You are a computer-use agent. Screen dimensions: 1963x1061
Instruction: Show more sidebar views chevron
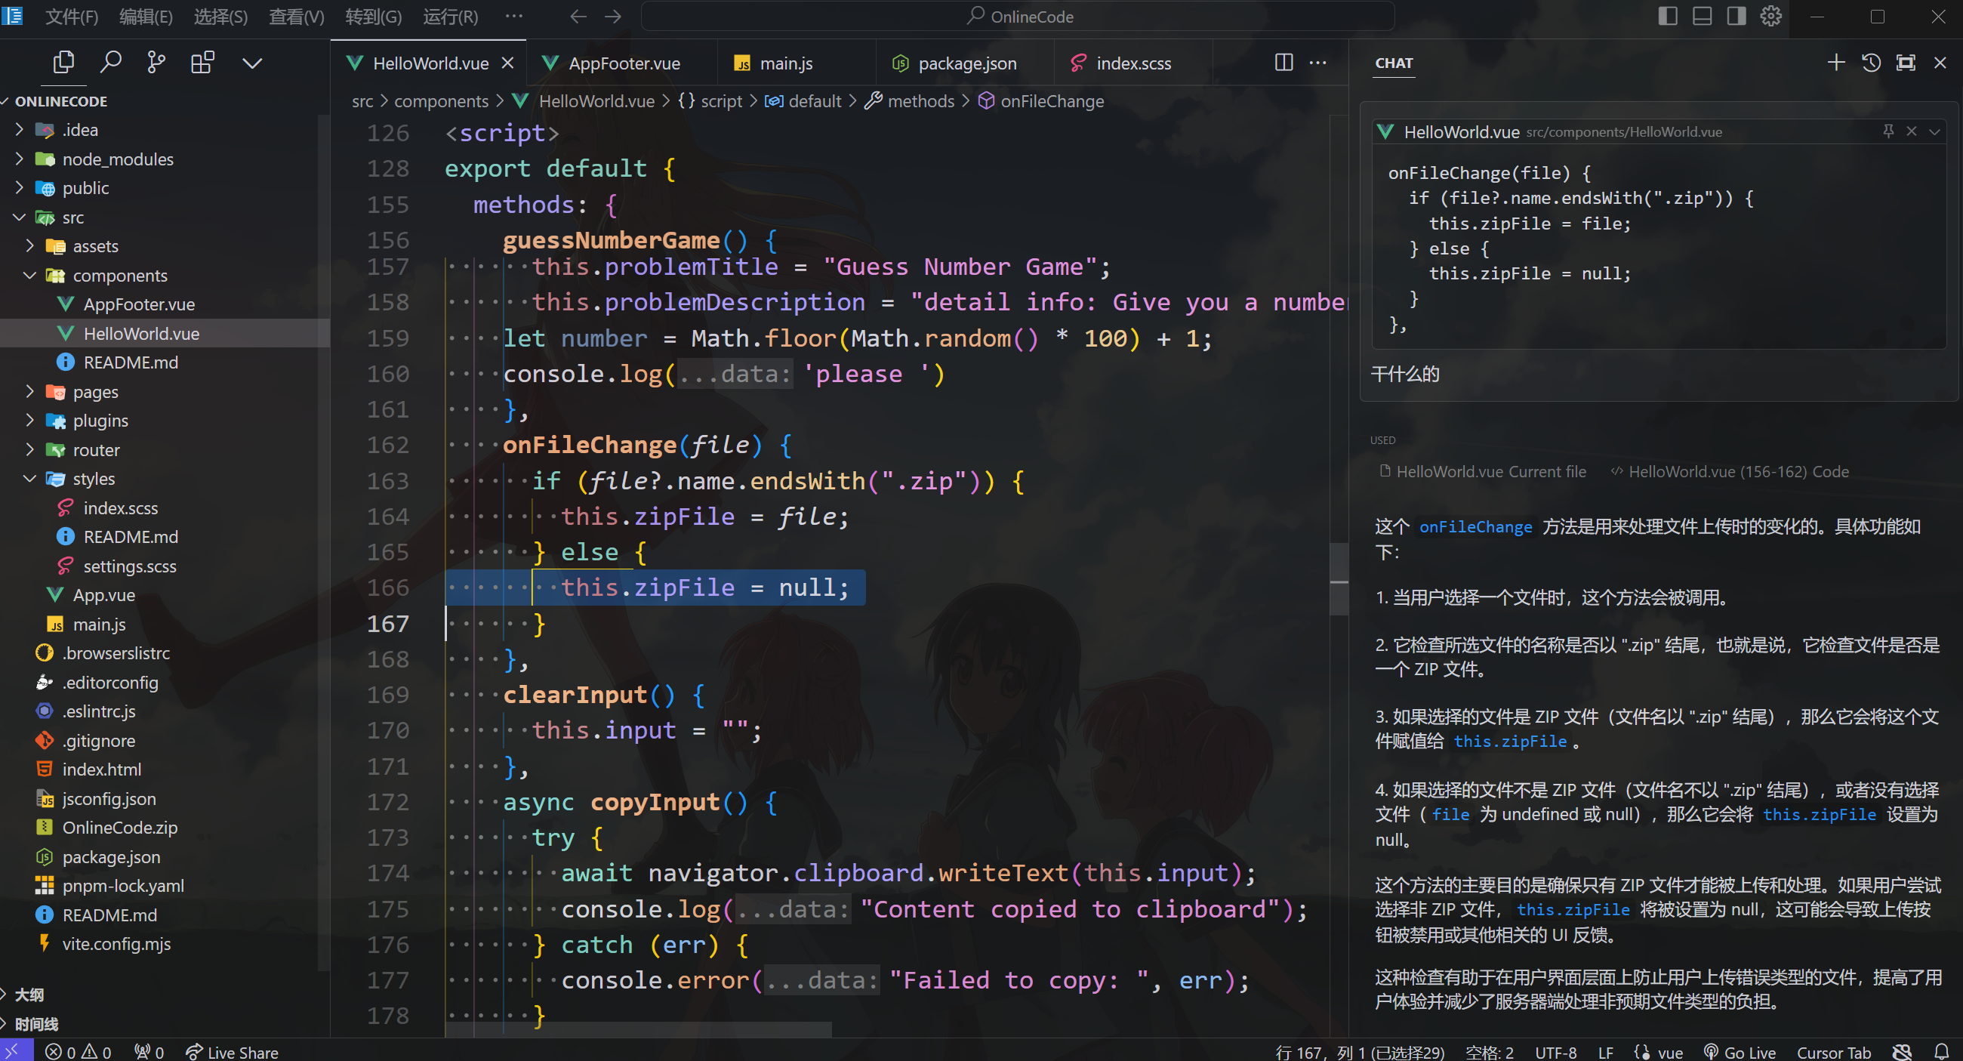coord(252,63)
